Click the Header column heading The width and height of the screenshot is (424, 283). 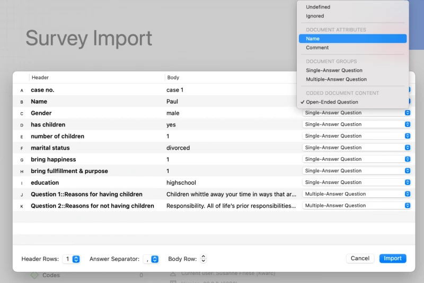40,78
